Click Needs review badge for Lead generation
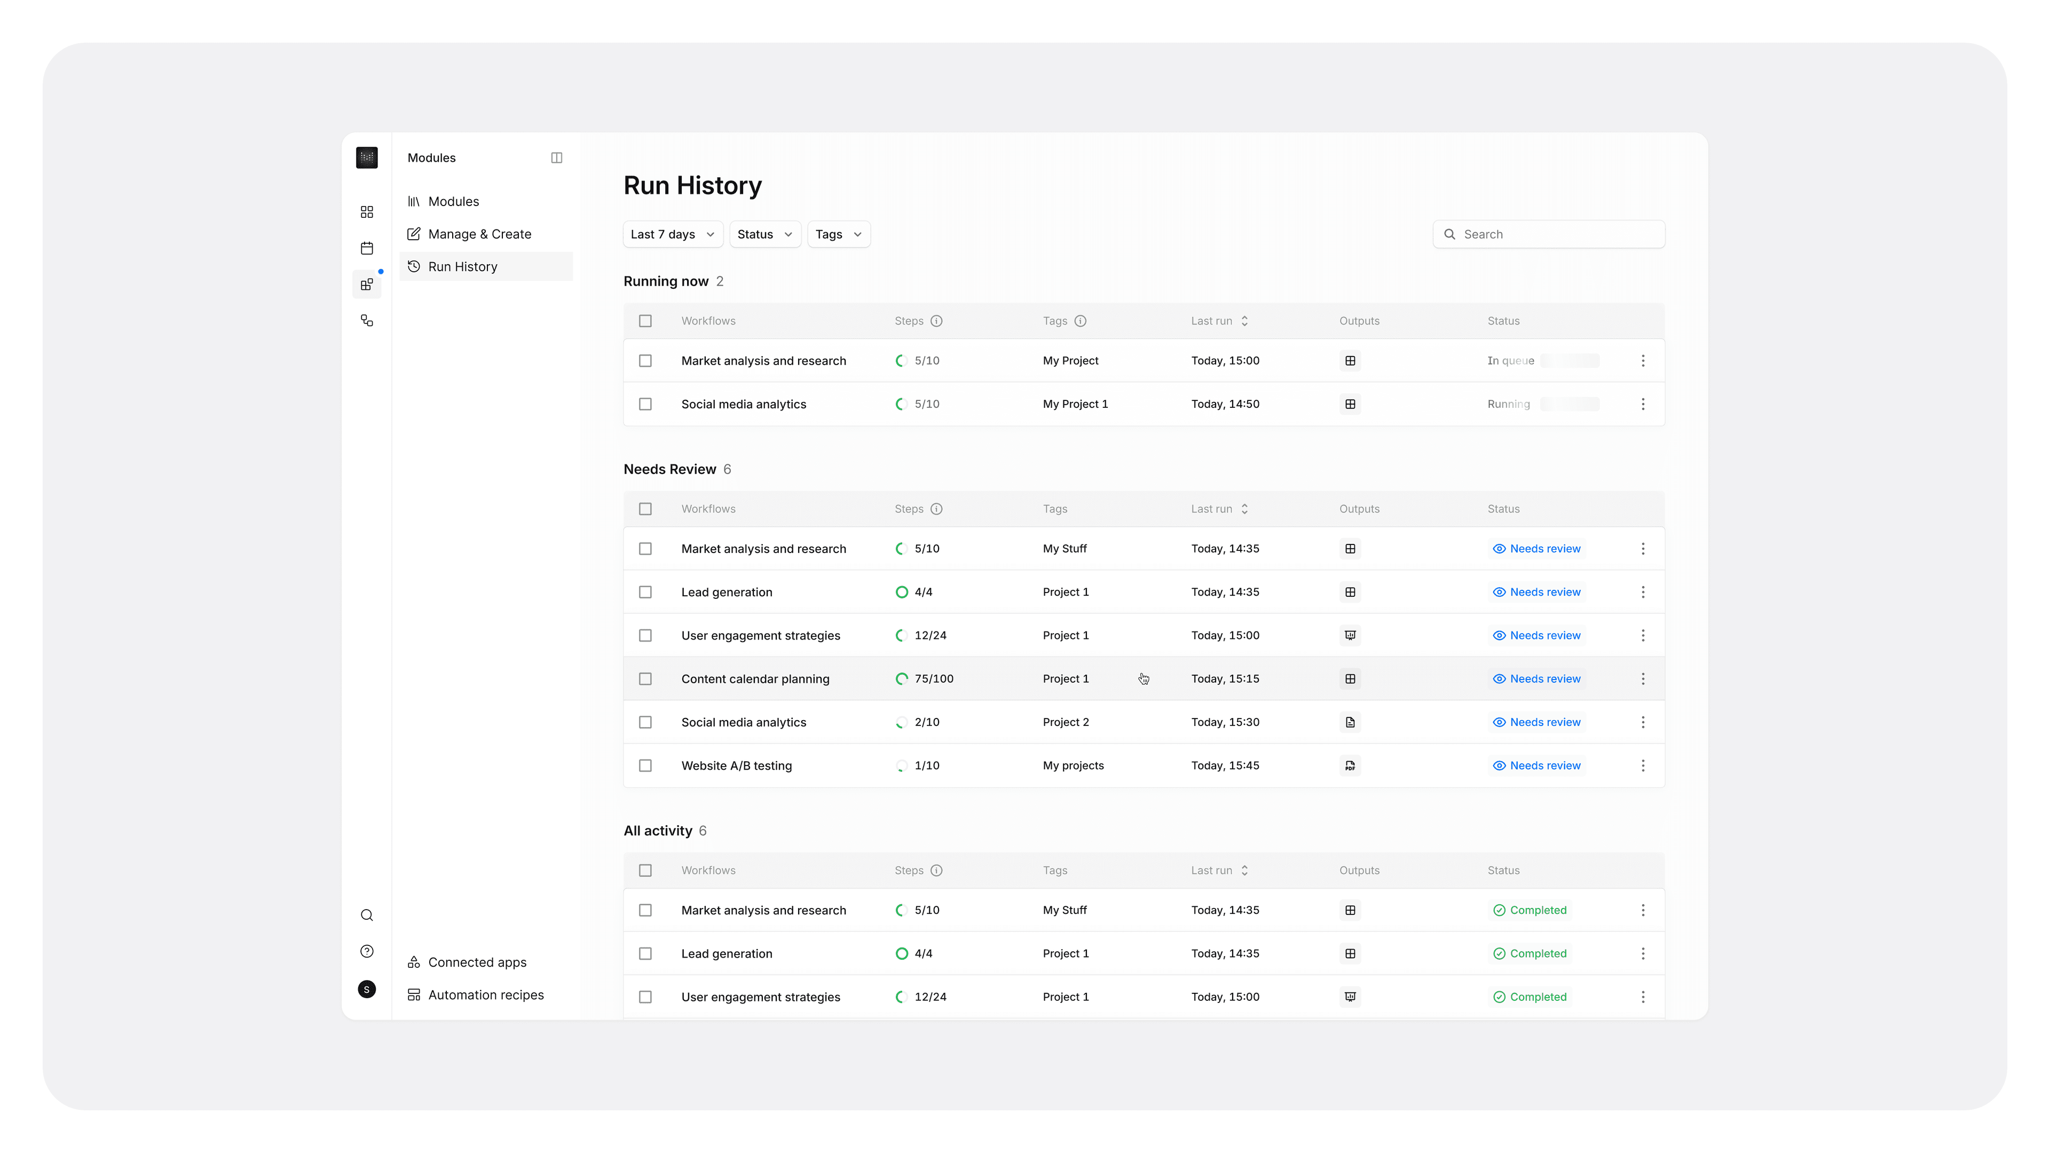 (1536, 592)
